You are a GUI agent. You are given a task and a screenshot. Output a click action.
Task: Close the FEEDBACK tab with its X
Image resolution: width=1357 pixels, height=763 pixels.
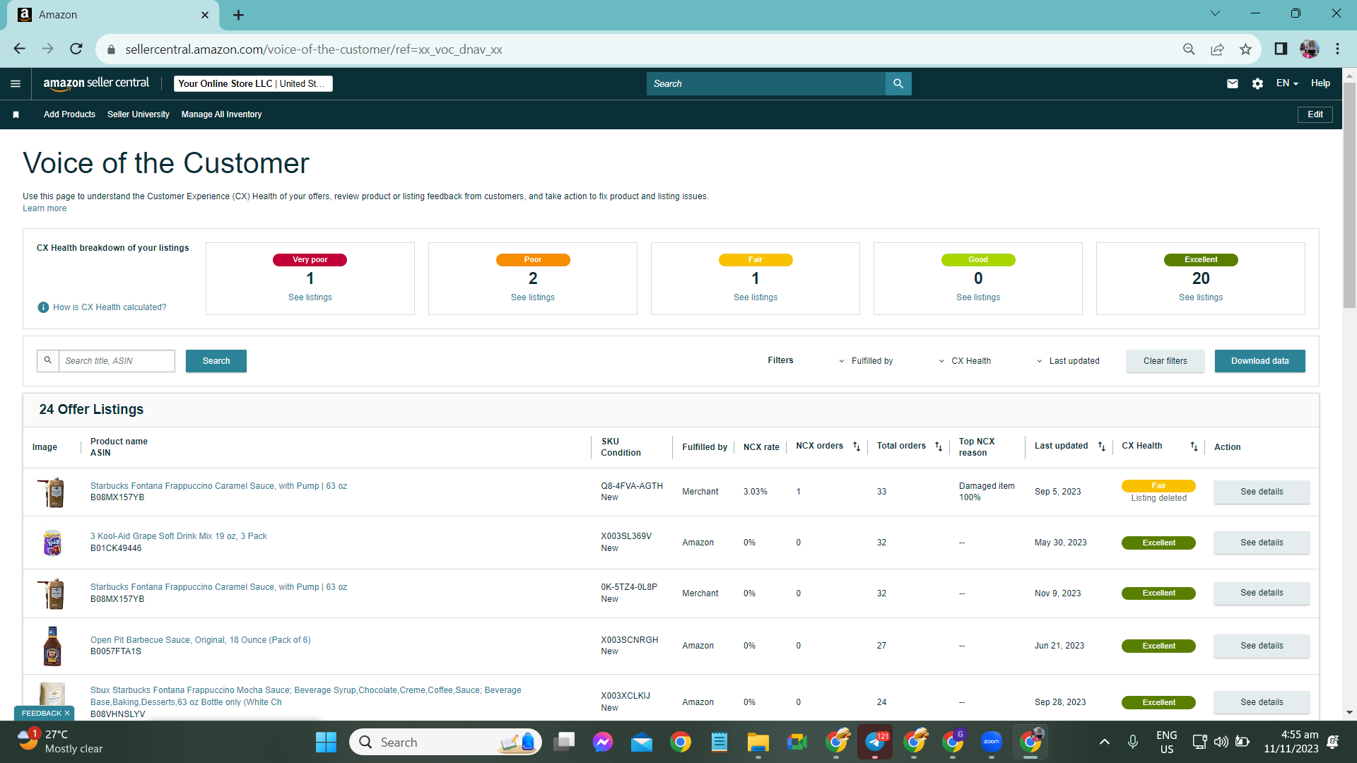[67, 714]
